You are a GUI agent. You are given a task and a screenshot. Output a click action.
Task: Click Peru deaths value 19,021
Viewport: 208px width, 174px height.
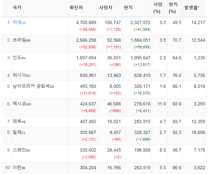coord(114,121)
